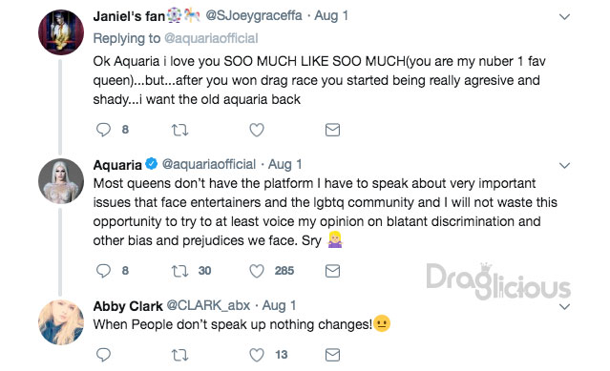Open the @aquariaofficial link in Replying to
The height and width of the screenshot is (371, 610).
tap(211, 38)
